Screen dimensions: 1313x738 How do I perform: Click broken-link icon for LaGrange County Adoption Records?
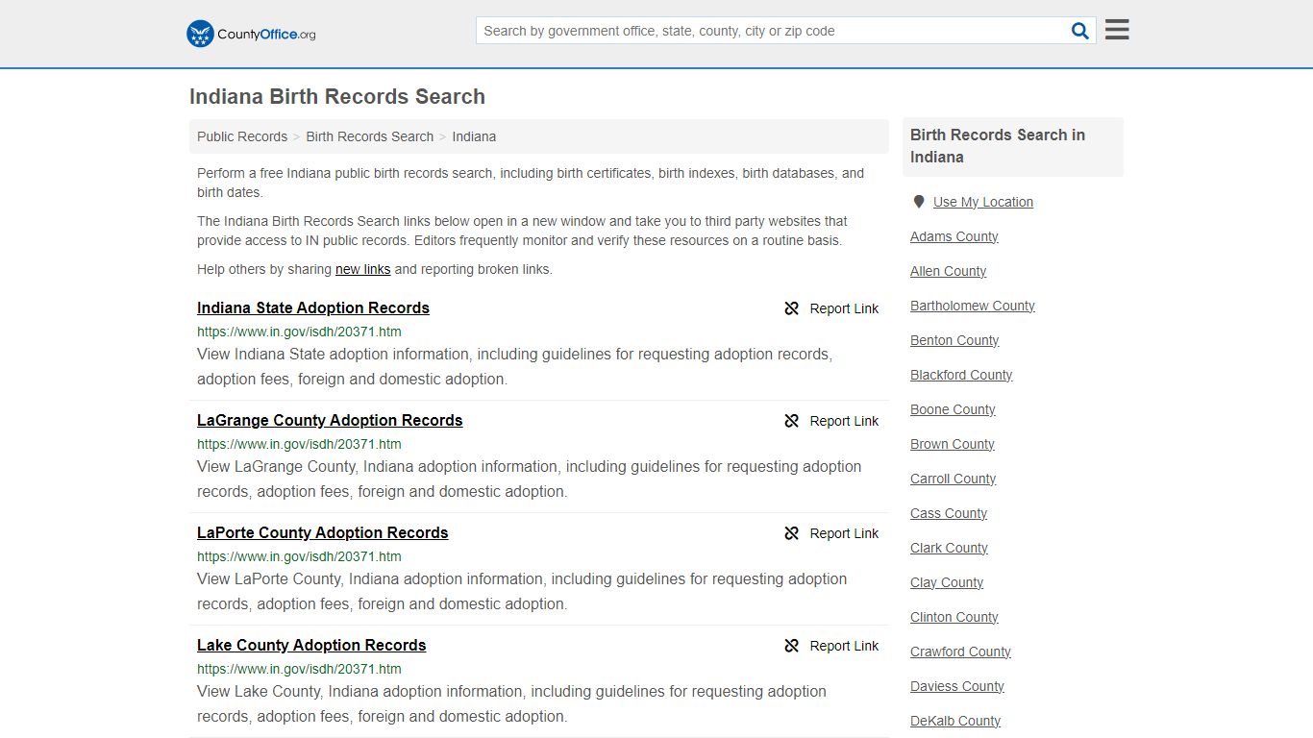tap(792, 421)
